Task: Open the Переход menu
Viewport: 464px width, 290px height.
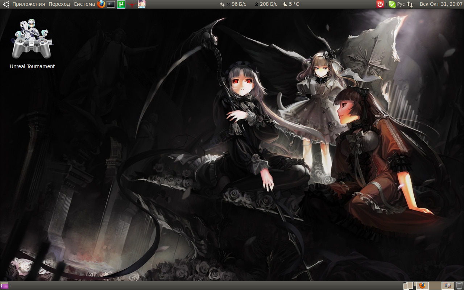Action: (x=59, y=4)
